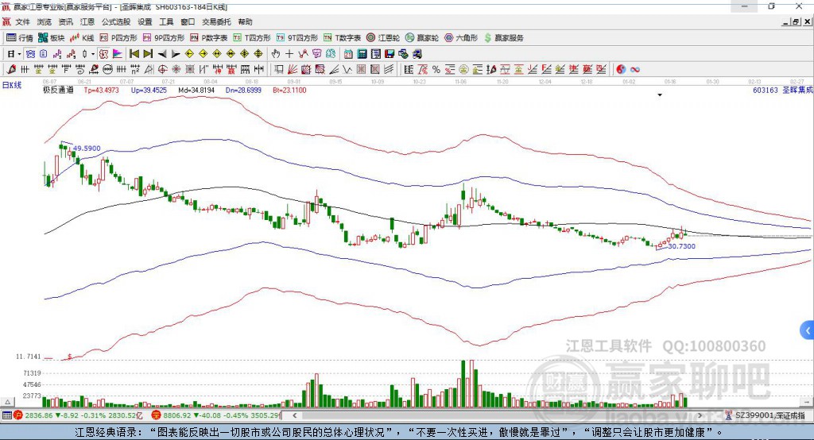This screenshot has width=814, height=440.
Task: Launch the 江恩轮 Gann wheel
Action: coord(382,38)
